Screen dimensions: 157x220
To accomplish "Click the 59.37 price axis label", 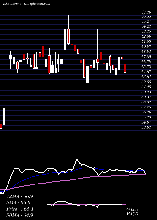I will (146, 97).
